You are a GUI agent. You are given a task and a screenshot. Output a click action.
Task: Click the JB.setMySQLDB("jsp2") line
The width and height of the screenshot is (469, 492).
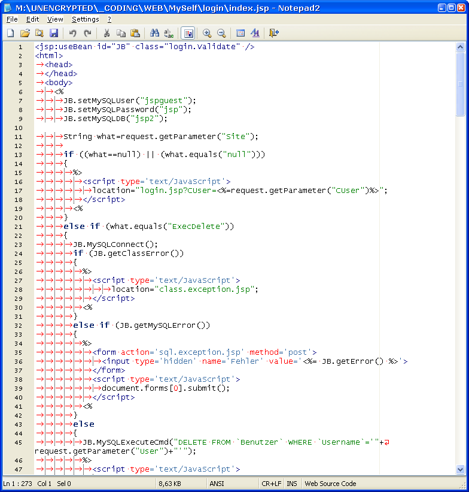click(115, 119)
